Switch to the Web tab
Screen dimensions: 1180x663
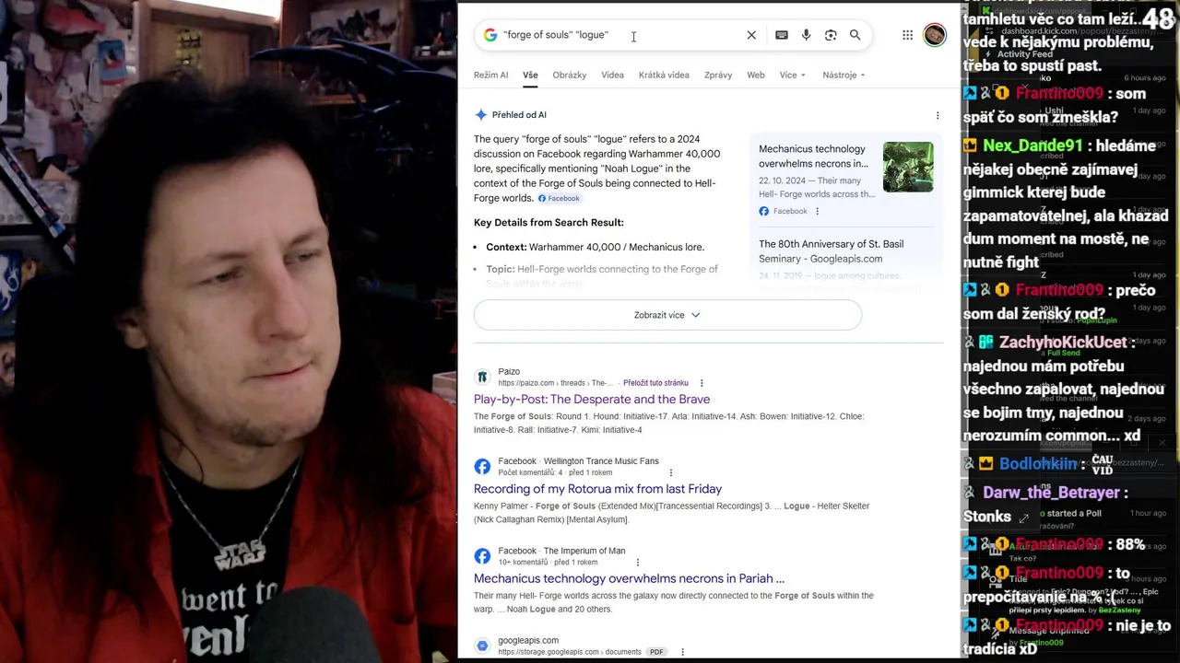pyautogui.click(x=756, y=75)
